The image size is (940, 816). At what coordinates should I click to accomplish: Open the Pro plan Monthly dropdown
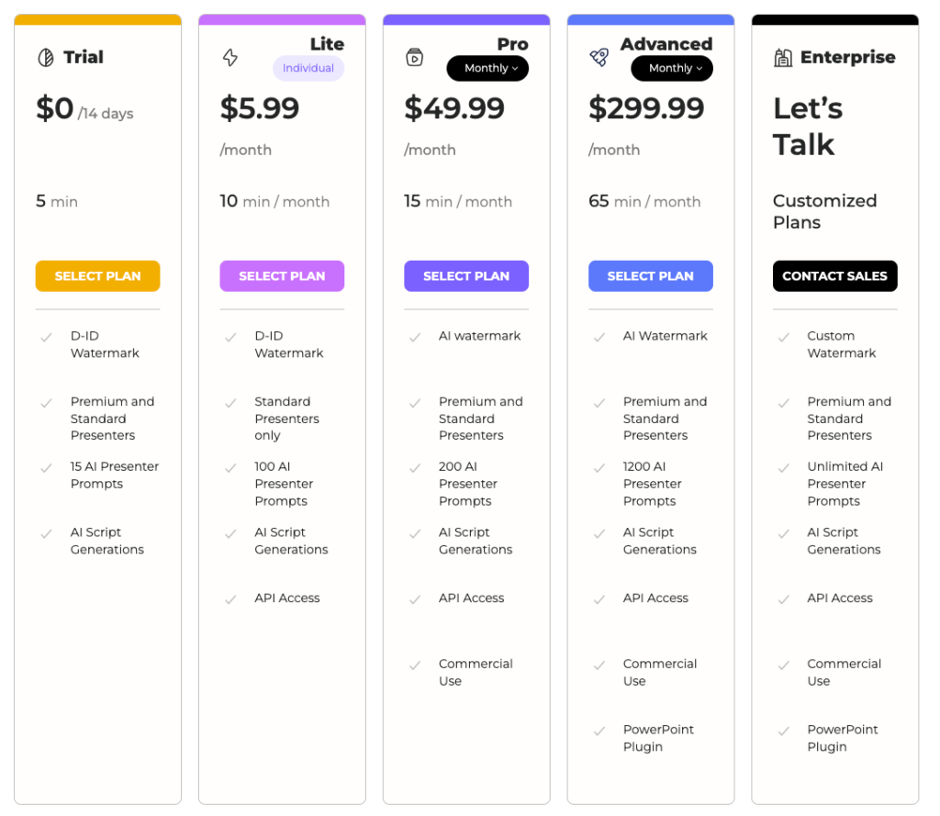tap(487, 68)
